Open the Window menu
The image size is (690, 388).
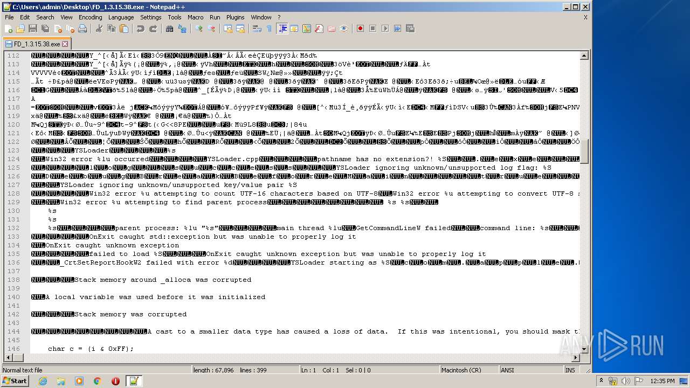[x=261, y=17]
